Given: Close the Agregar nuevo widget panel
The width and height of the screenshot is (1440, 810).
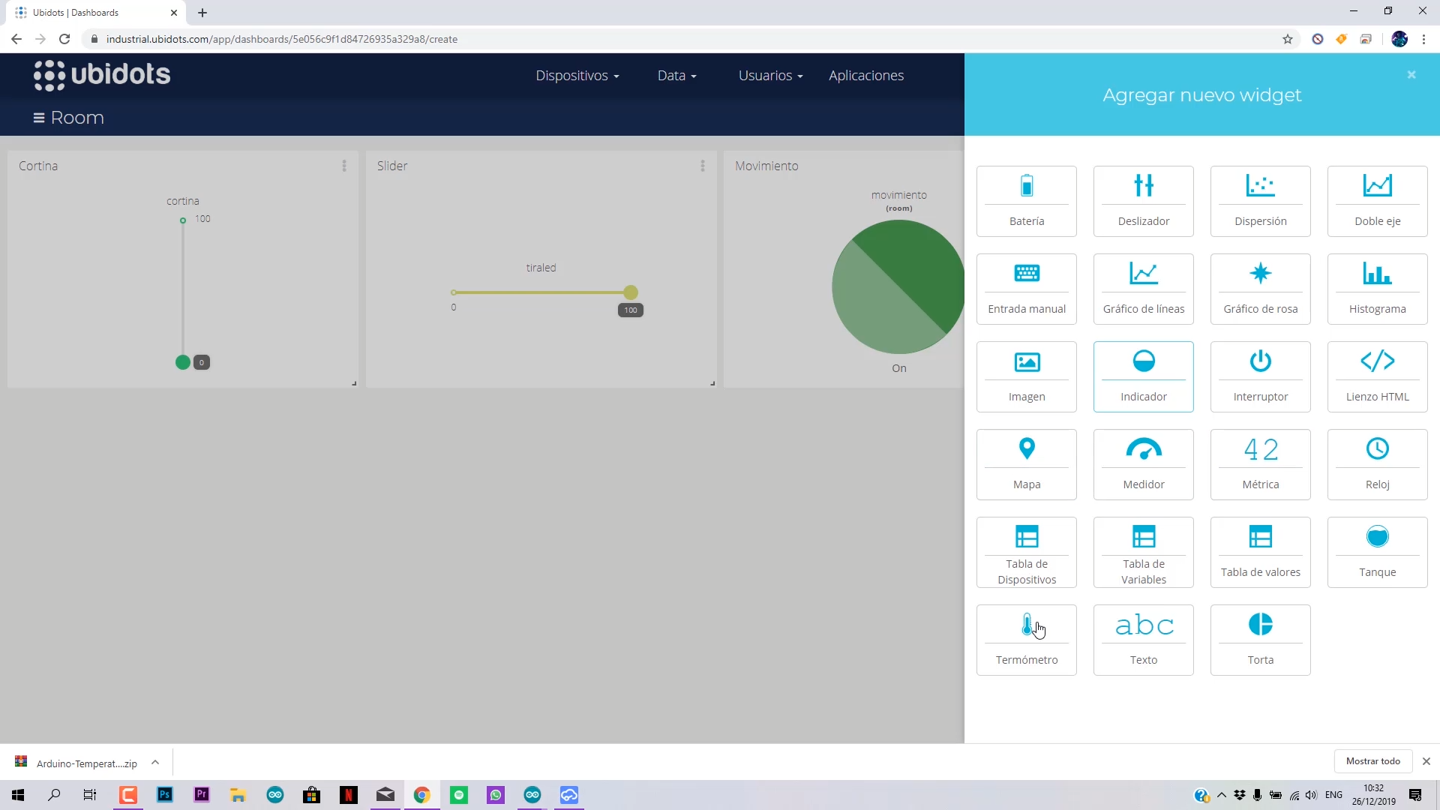Looking at the screenshot, I should tap(1411, 75).
